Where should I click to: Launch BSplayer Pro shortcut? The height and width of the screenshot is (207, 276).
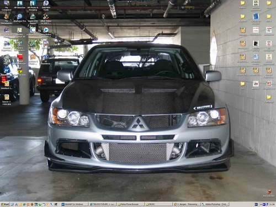[x=19, y=18]
